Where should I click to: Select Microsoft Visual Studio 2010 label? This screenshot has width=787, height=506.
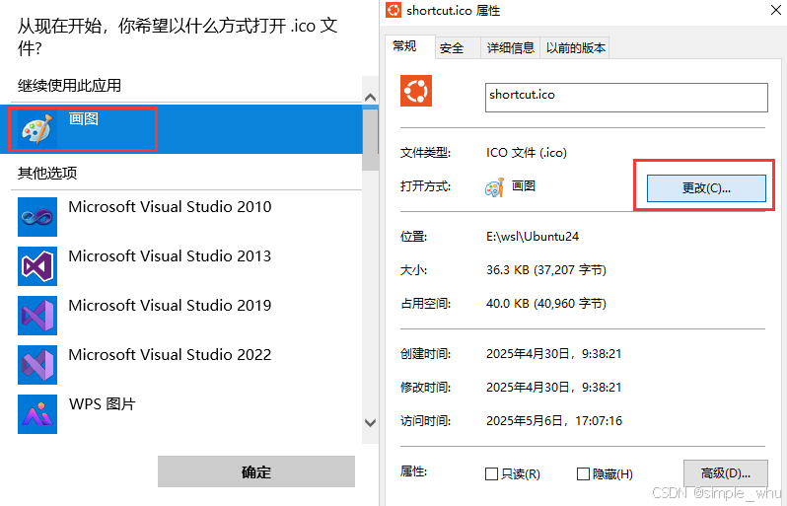tap(170, 207)
